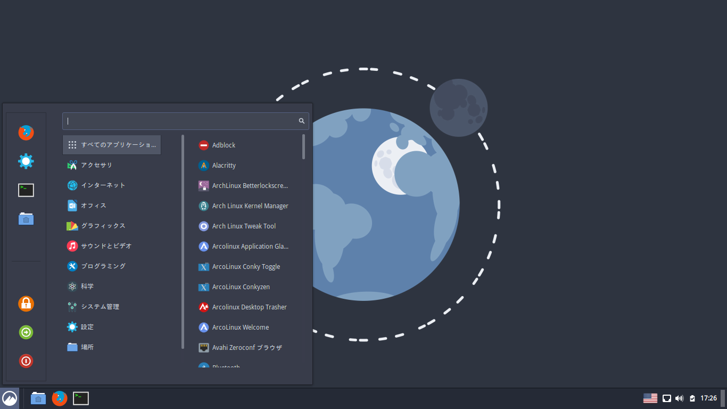Select the サウンドとビデオ category
Screen dimensions: 727x409
[x=112, y=246]
